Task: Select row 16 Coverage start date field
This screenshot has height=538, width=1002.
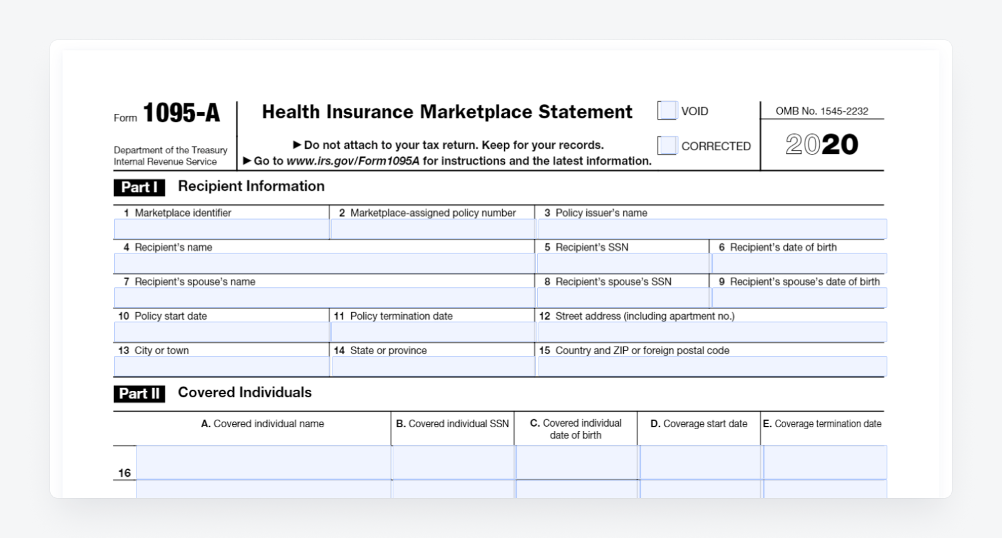Action: pos(700,462)
